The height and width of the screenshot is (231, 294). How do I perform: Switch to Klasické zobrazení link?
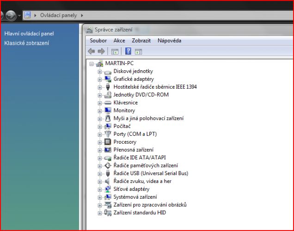tap(27, 43)
